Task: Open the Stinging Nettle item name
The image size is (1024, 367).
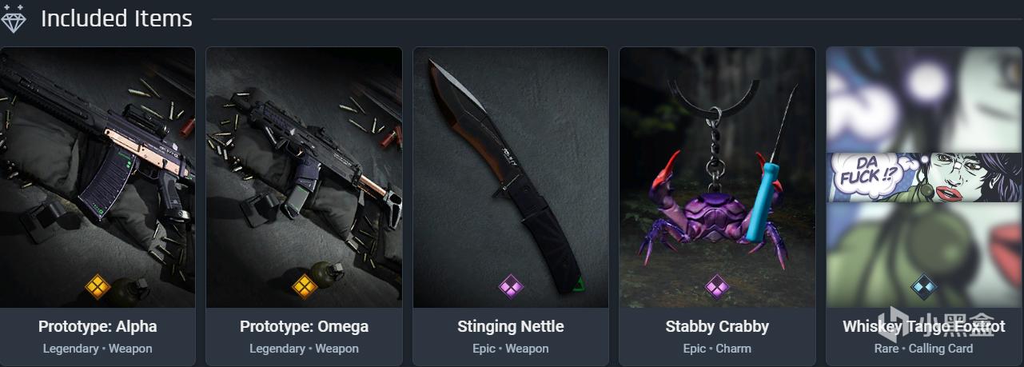Action: (511, 326)
